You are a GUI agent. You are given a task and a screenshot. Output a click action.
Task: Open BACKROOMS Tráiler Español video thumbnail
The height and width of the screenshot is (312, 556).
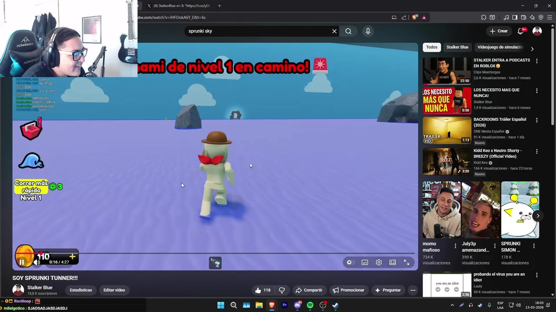point(447,130)
